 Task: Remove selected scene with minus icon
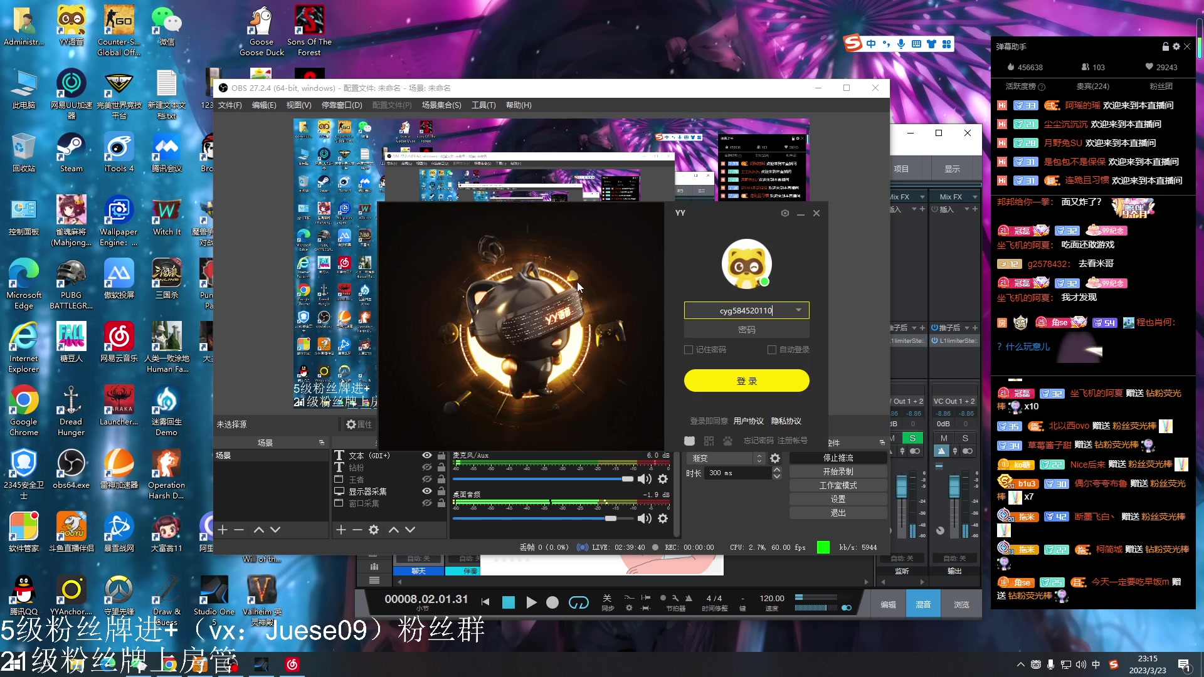click(x=239, y=530)
